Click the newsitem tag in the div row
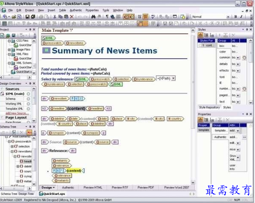The width and height of the screenshot is (255, 203). point(59,99)
